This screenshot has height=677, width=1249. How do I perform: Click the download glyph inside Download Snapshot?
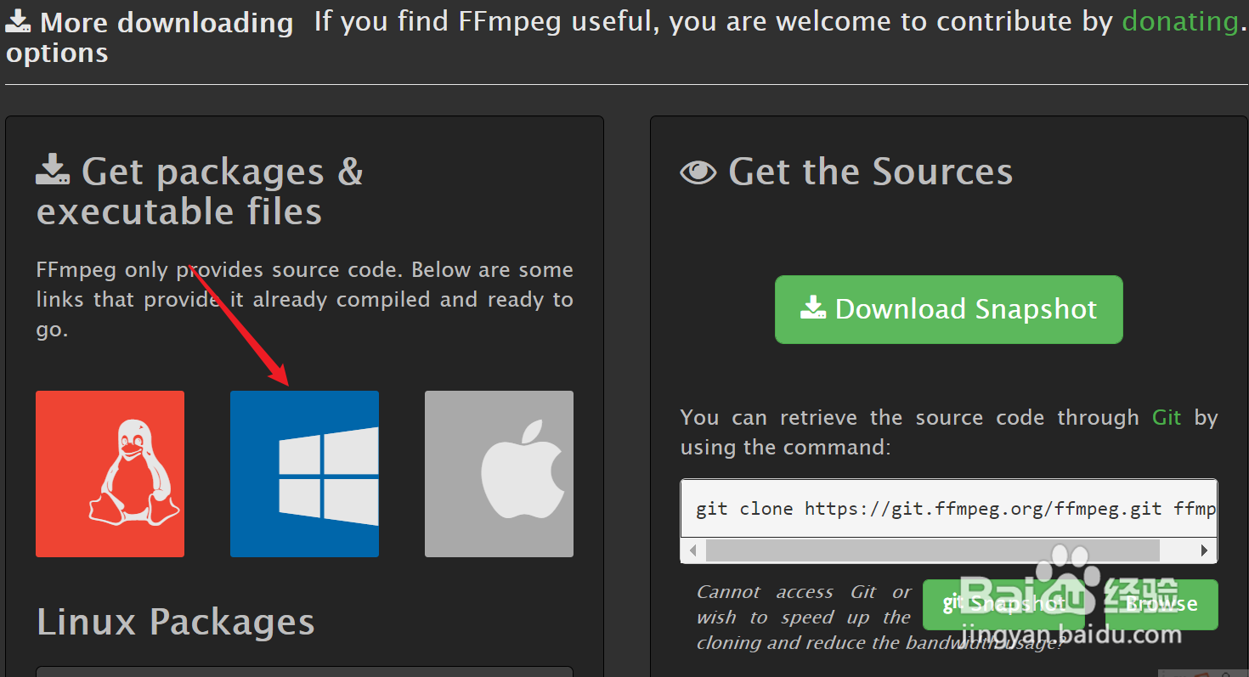(x=813, y=307)
